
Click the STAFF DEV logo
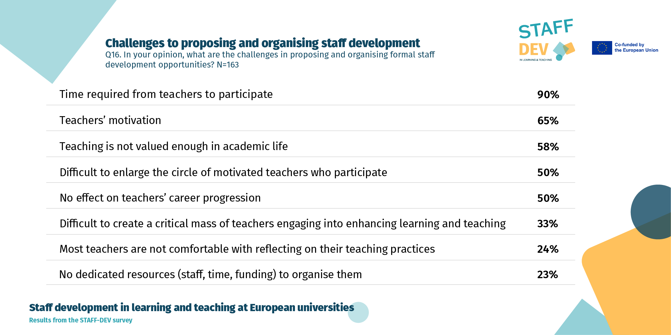[547, 40]
